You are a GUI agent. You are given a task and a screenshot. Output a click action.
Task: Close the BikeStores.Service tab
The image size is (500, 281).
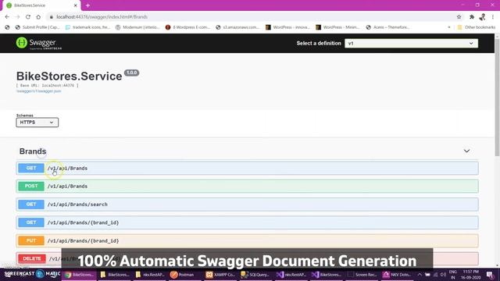(75, 5)
